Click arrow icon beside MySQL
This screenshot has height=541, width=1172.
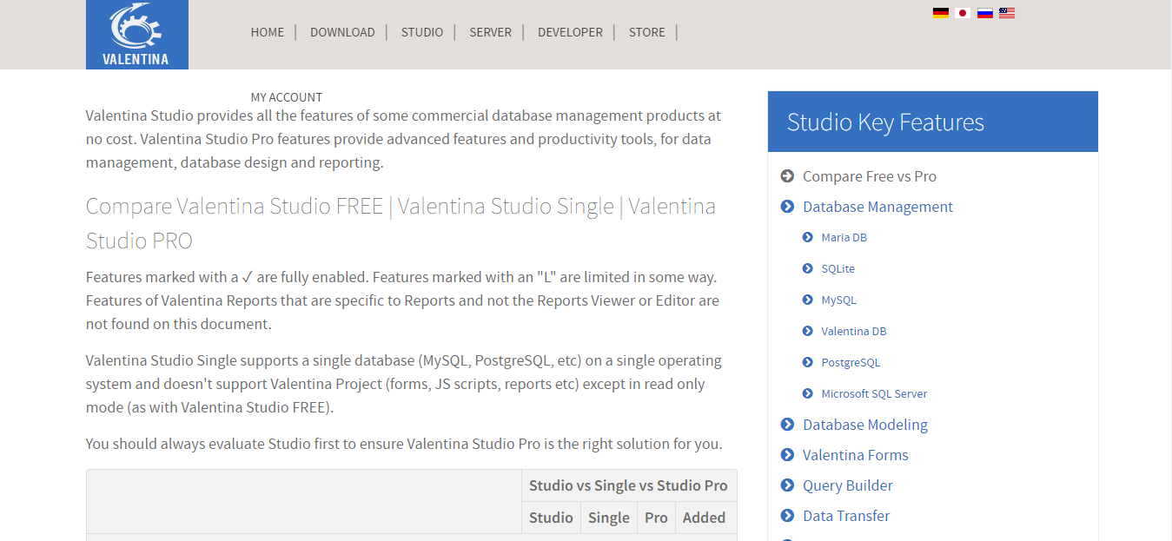[808, 300]
